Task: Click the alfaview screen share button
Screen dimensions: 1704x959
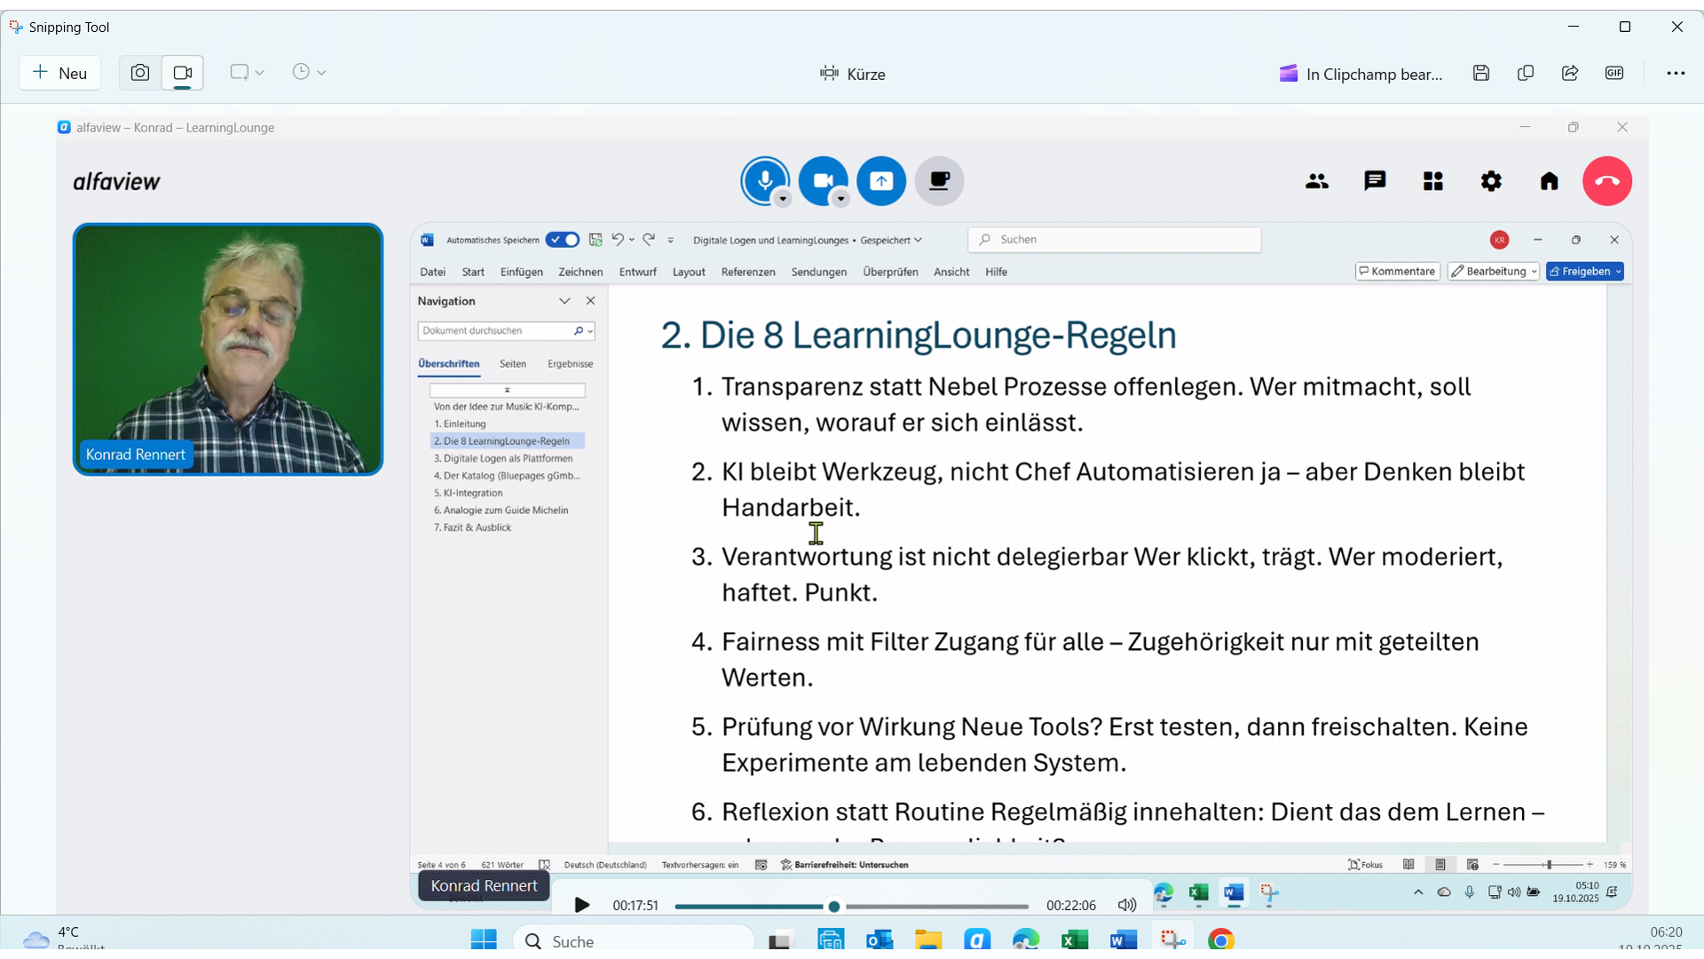Action: 880,181
